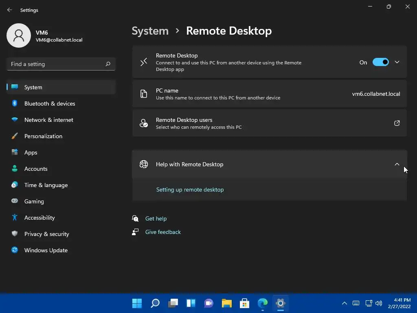Viewport: 417px width, 313px height.
Task: Open Setting up remote desktop link
Action: click(190, 190)
